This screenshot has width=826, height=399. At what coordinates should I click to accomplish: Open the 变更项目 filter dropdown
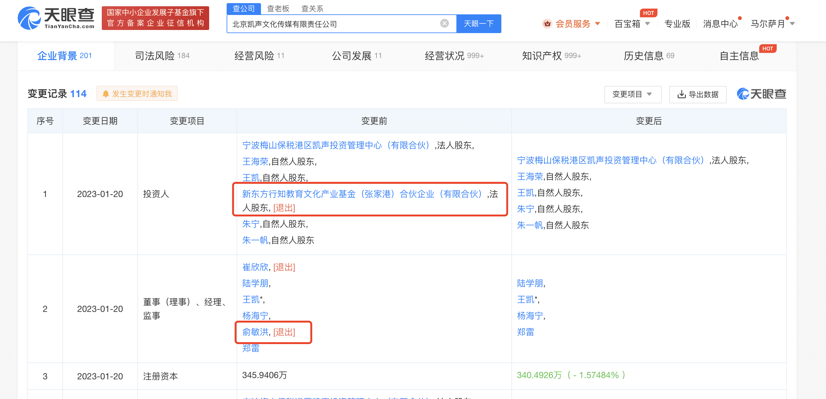(632, 94)
